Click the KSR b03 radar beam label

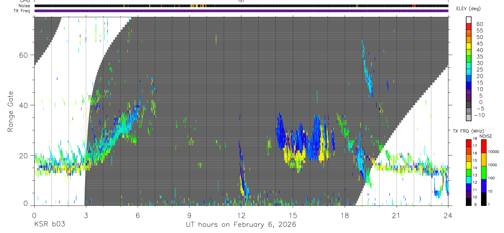49,225
